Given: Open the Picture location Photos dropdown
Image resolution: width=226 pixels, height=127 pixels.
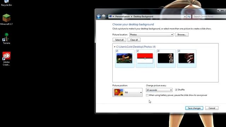Looking at the screenshot, I should pyautogui.click(x=151, y=35).
